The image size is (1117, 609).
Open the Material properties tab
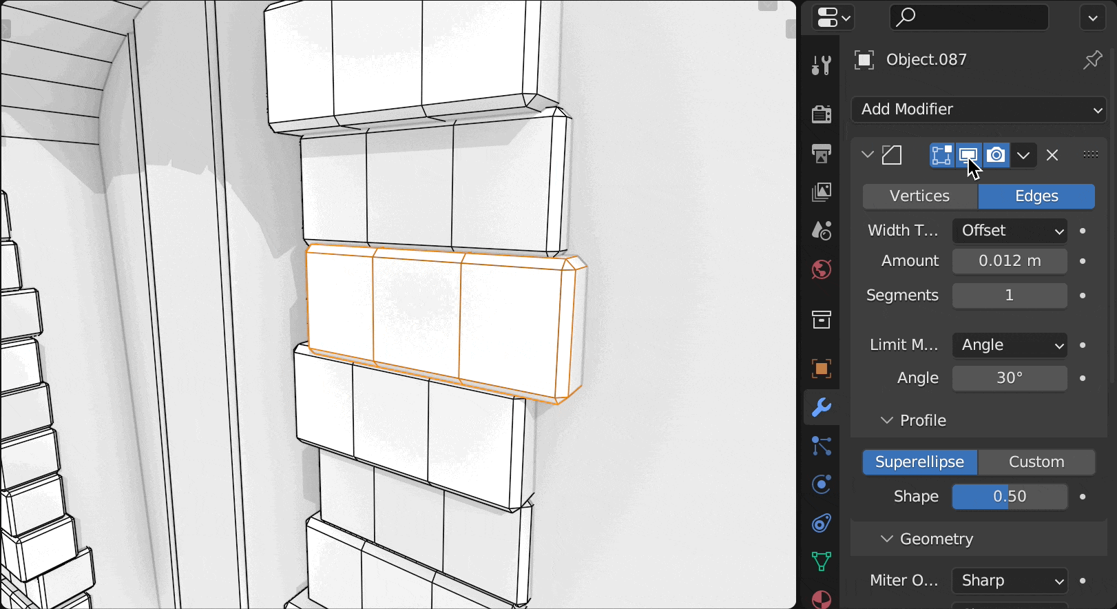coord(821,599)
